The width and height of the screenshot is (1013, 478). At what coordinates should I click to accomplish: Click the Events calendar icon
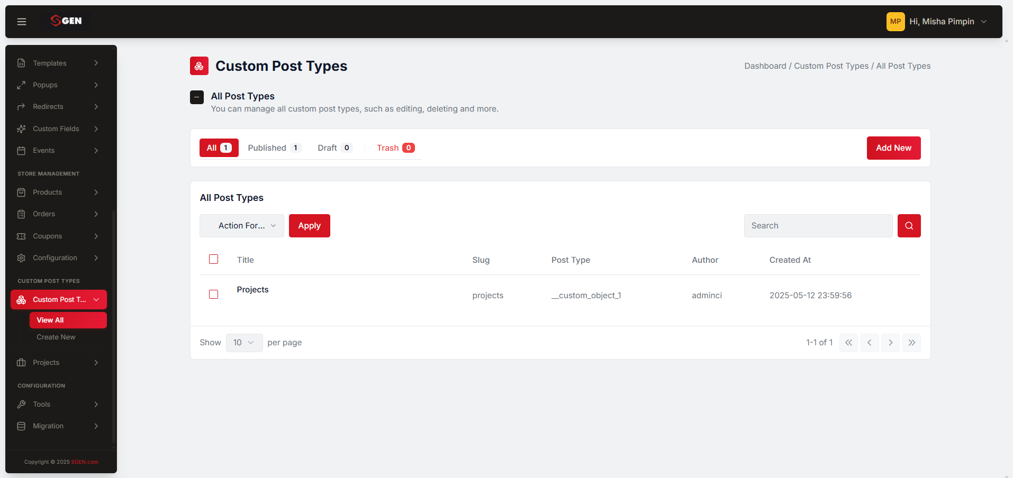21,151
